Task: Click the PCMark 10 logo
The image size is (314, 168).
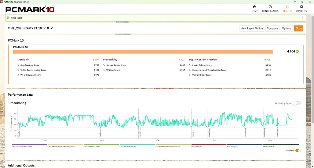Action: click(30, 9)
